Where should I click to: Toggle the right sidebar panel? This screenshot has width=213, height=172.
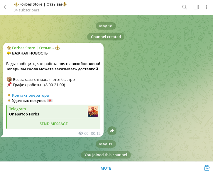click(x=196, y=7)
